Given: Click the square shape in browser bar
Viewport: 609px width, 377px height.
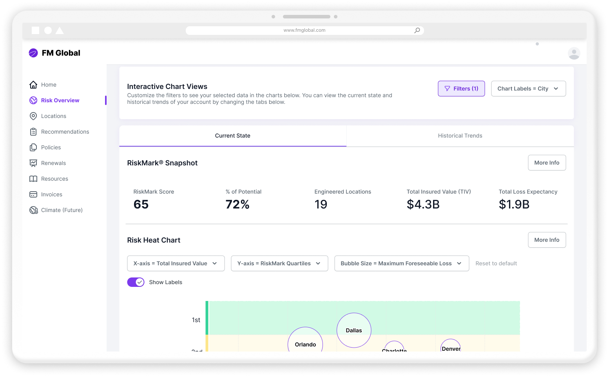Looking at the screenshot, I should point(35,30).
